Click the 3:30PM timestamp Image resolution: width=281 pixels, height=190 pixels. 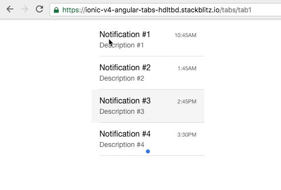[187, 135]
